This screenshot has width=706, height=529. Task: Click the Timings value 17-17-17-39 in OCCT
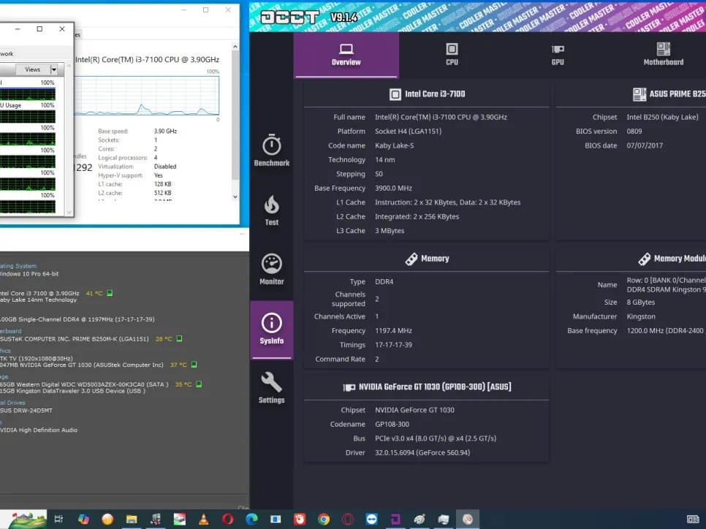point(393,345)
